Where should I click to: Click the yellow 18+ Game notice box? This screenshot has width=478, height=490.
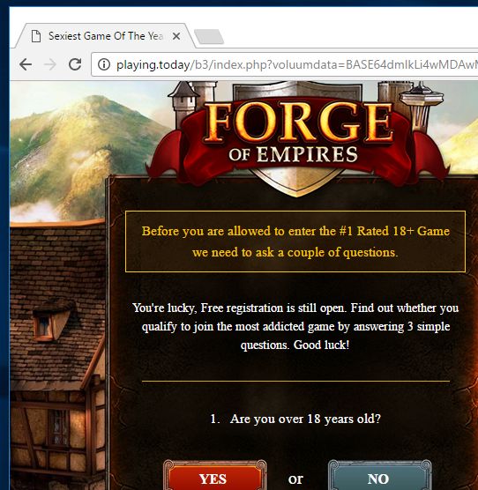(295, 241)
